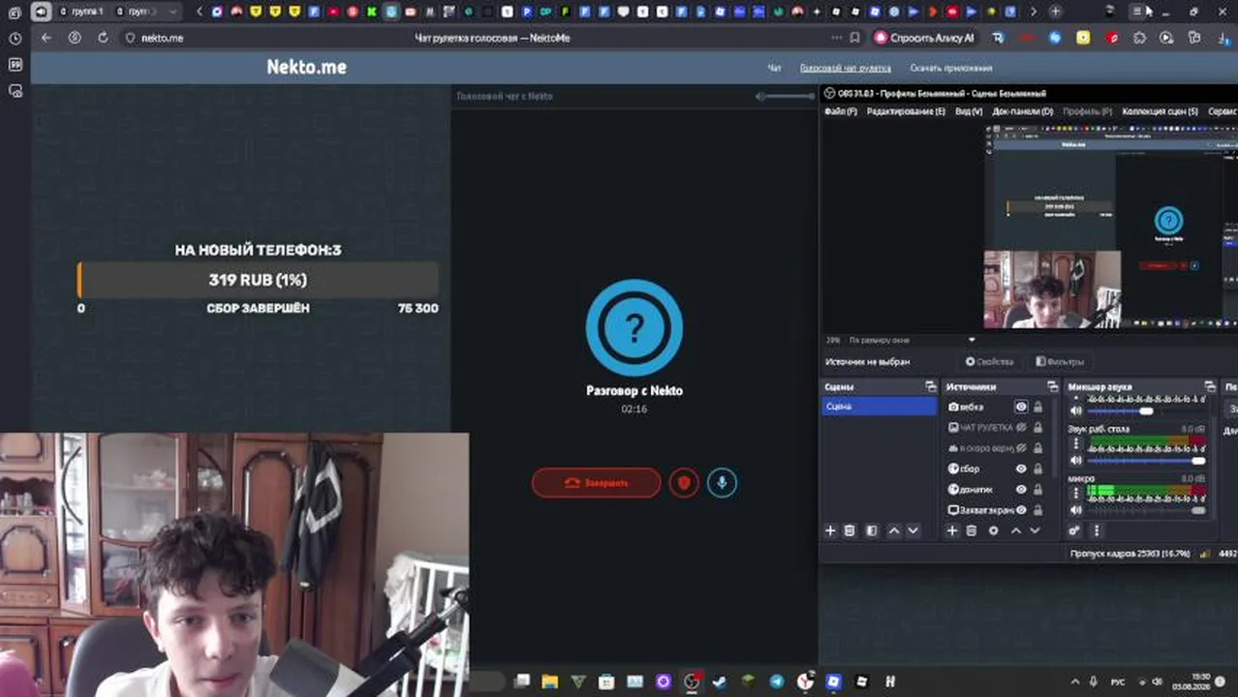Open the Редактирование menu in OBS
Screen dimensions: 1238x697
(x=906, y=111)
